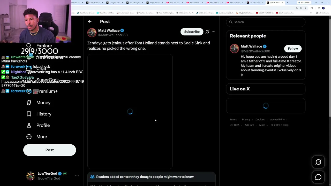Open the Fear the Walking De... bookmark
This screenshot has width=331, height=186.
point(165,13)
